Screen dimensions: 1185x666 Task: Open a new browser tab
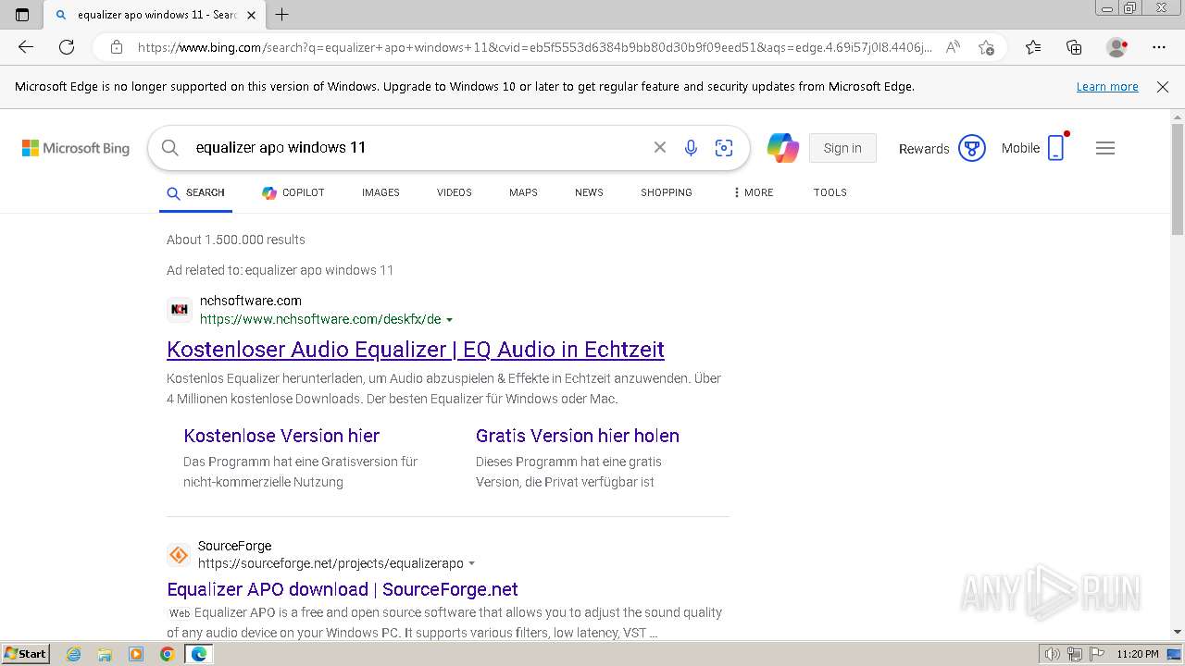tap(282, 15)
